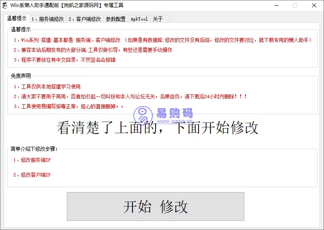Click the 易购码 watermark logo icon
324x230 pixels.
[x=142, y=113]
